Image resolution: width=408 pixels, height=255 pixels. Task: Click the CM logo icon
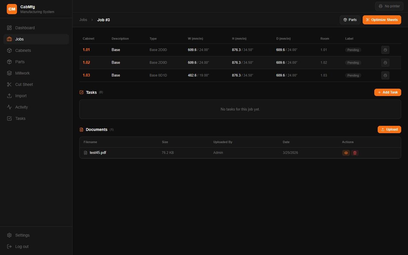(12, 9)
